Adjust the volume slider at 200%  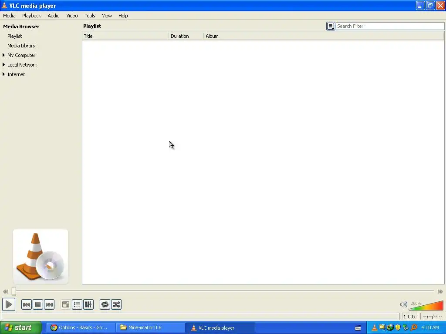pos(426,305)
